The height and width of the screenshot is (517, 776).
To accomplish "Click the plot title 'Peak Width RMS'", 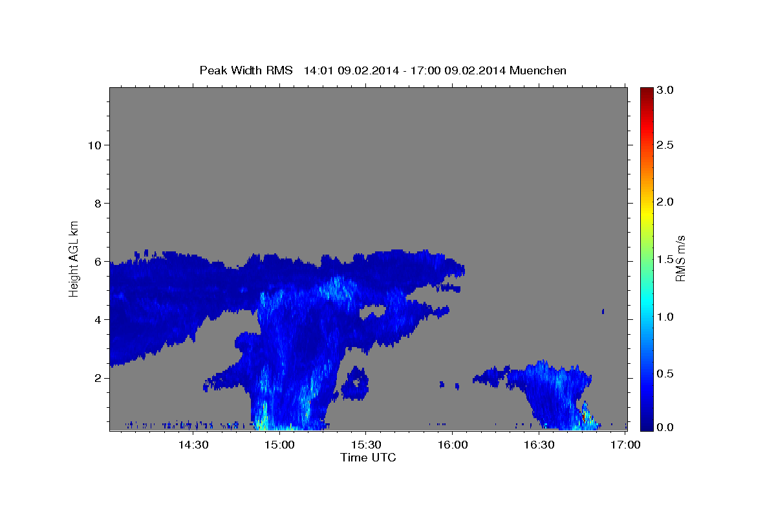I will [x=246, y=70].
